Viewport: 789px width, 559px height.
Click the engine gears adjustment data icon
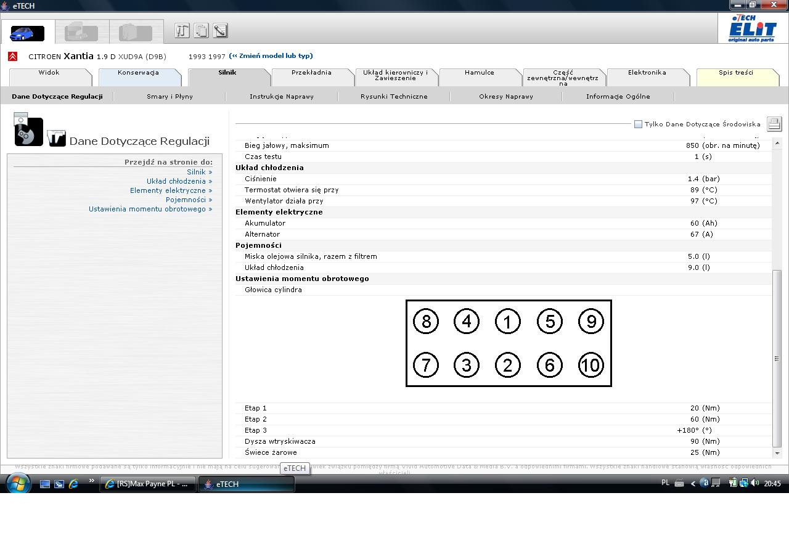(x=28, y=131)
